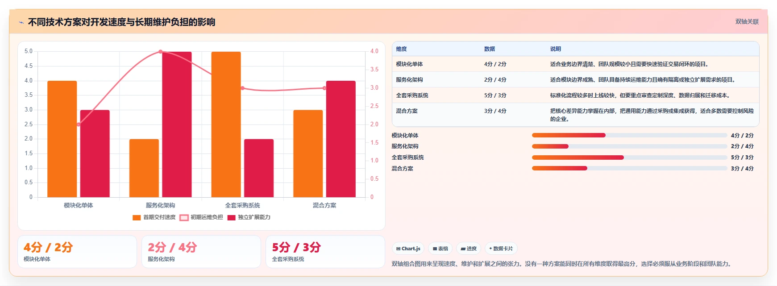The width and height of the screenshot is (777, 286).
Task: Click the 4分 / 2分 stat card
Action: (77, 252)
